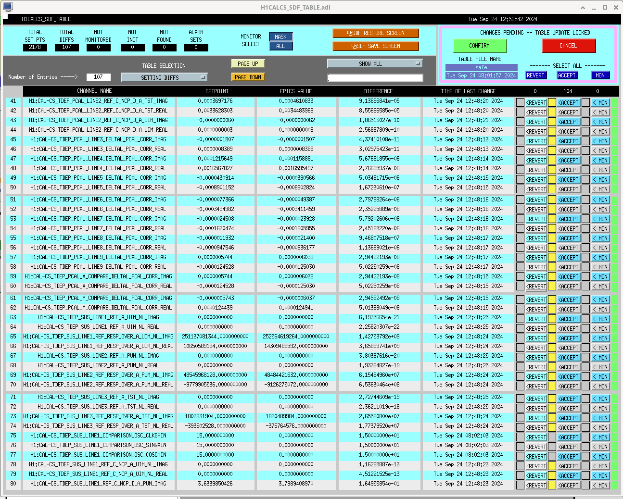Toggle monitor checkbox for row 58
This screenshot has width=623, height=499.
pyautogui.click(x=585, y=267)
